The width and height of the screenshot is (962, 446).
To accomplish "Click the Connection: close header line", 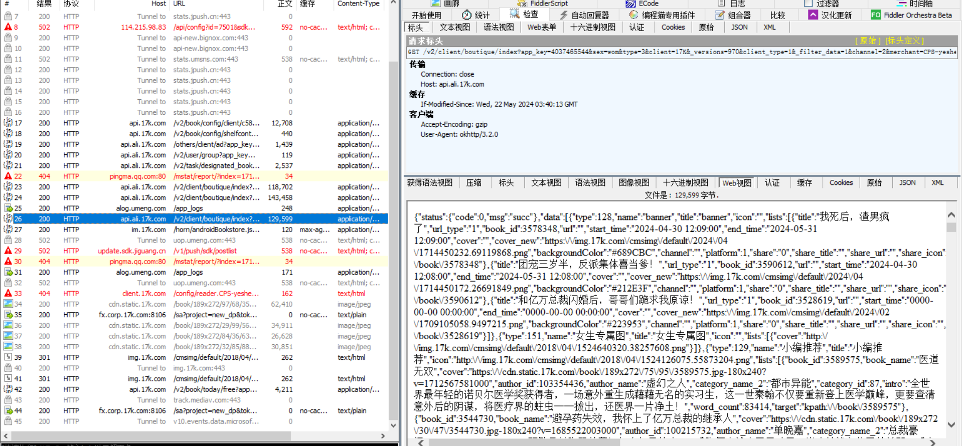I will (x=447, y=74).
